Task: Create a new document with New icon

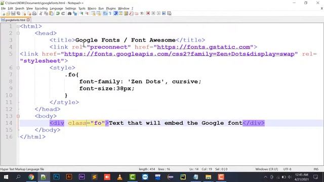Action: coord(3,14)
